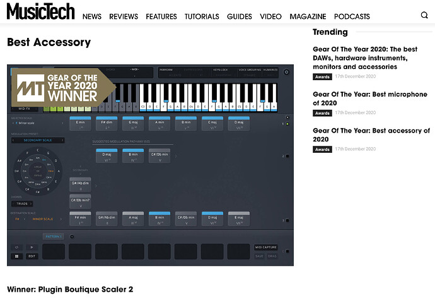Click the C maj chord pad
This screenshot has height=298, width=435.
[212, 124]
